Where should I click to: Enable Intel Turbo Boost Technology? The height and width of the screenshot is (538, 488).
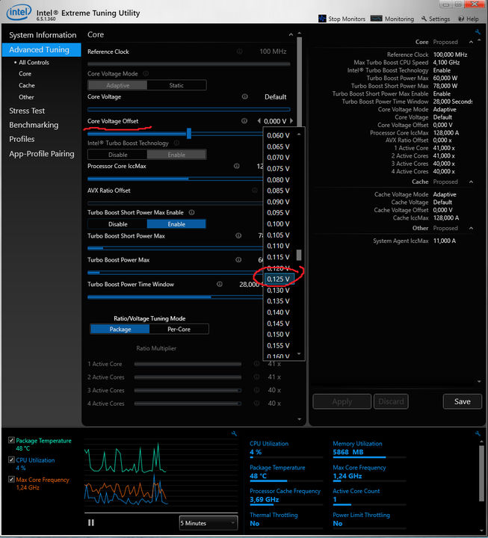(x=176, y=155)
